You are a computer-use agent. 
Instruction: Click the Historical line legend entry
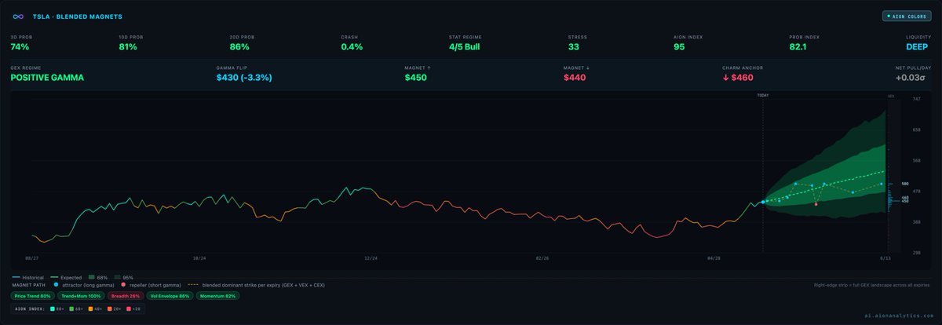28,277
